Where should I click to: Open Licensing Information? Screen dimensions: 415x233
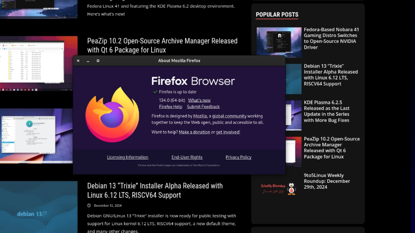point(128,157)
